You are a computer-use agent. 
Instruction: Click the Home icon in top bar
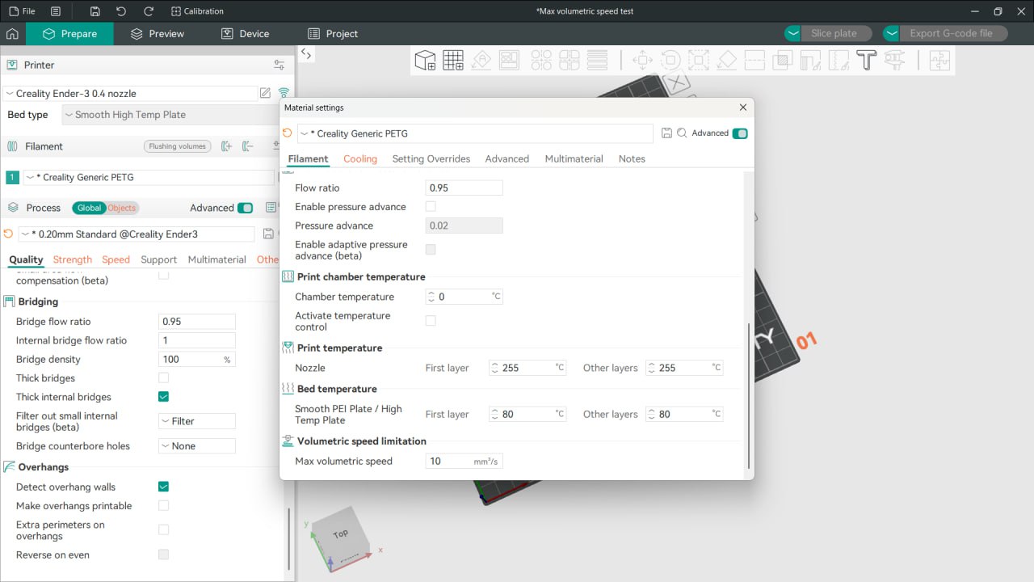pyautogui.click(x=12, y=34)
